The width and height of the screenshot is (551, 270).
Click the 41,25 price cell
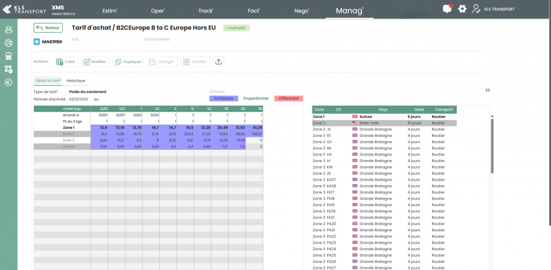255,128
